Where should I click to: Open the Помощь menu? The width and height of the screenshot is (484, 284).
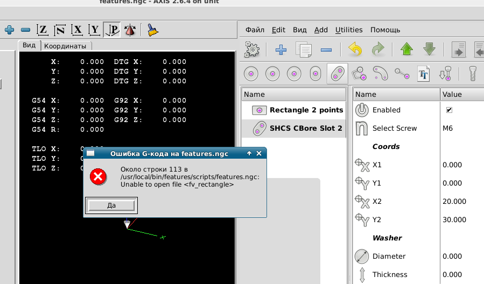[385, 30]
